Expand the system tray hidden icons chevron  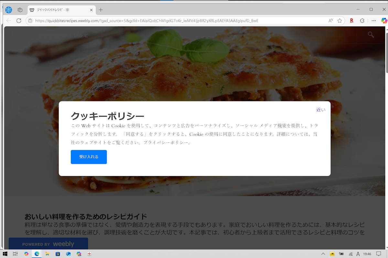tap(323, 254)
